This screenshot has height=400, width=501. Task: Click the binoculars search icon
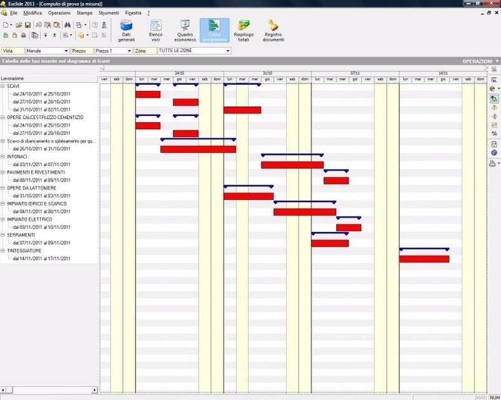click(65, 25)
